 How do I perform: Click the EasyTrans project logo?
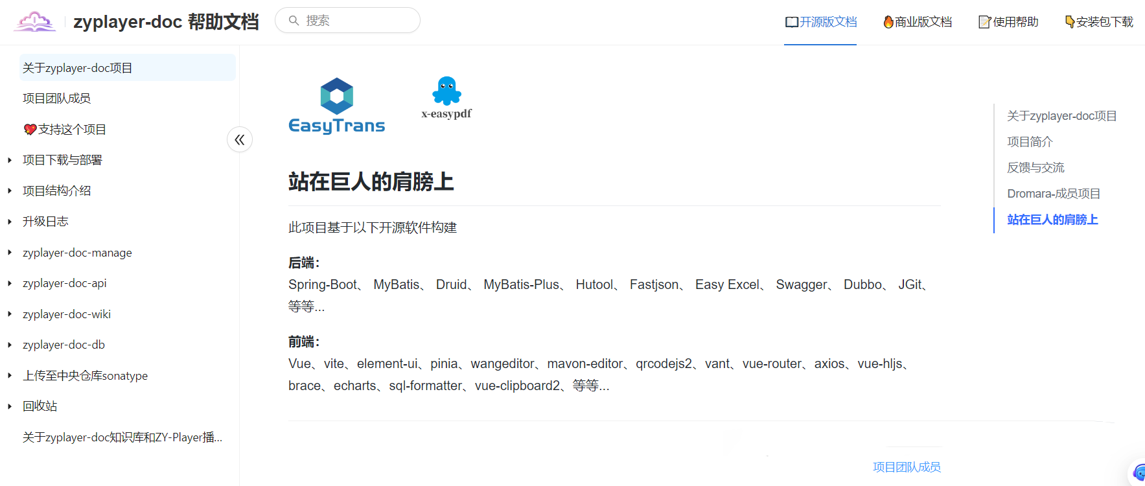pos(336,106)
